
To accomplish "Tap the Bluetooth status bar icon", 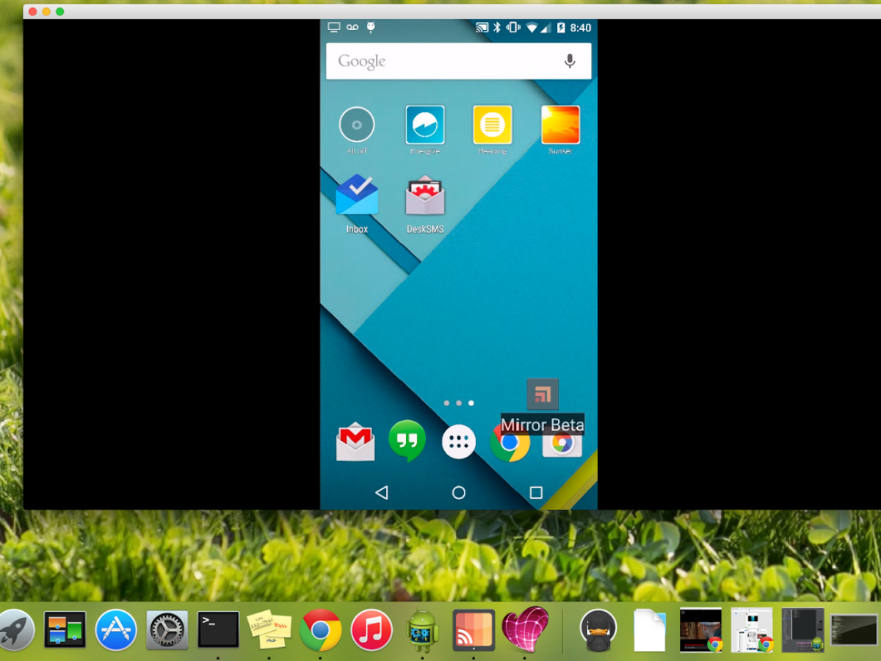I will [497, 28].
